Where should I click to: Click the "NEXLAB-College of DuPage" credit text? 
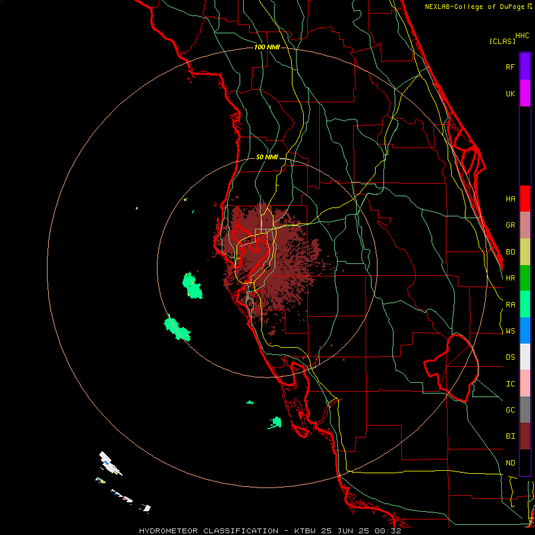tap(474, 7)
